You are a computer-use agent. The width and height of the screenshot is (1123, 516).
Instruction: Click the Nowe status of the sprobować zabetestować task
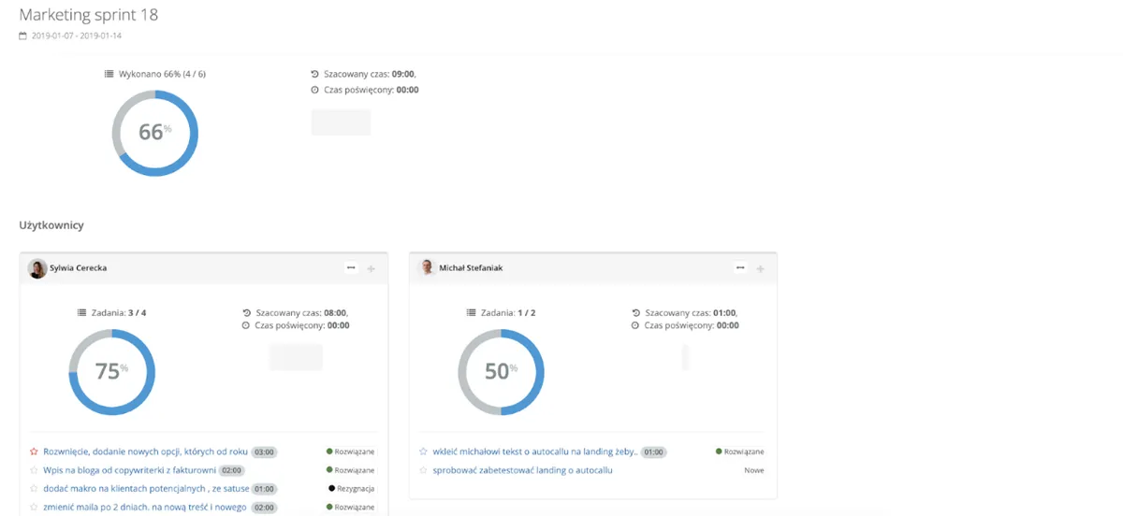point(754,470)
